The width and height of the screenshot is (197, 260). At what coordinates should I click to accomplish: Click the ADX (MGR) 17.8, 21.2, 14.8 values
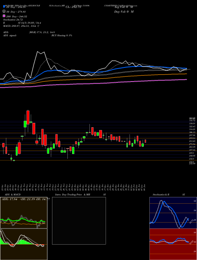pos(42,32)
